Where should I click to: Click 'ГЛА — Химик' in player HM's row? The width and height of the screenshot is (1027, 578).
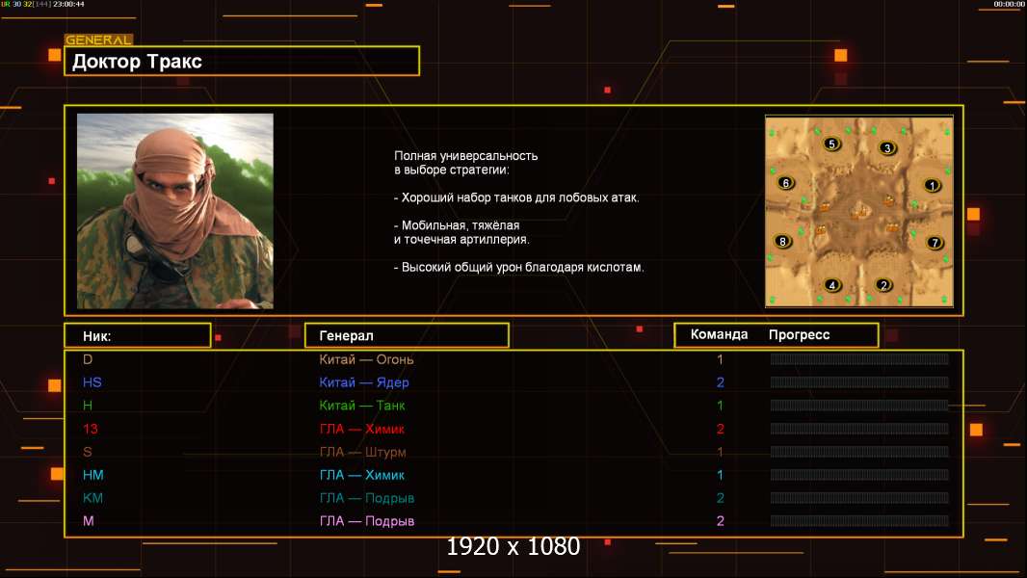click(x=361, y=475)
